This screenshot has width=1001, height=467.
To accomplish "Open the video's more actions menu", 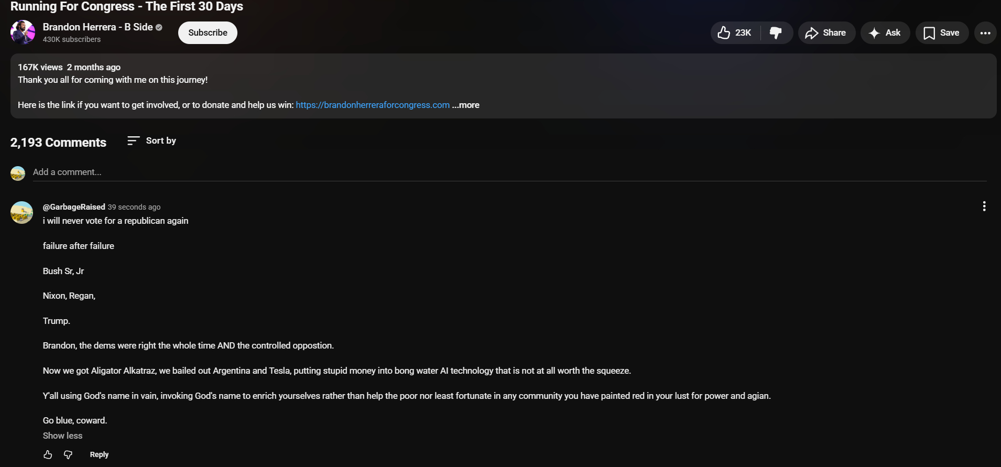I will click(985, 33).
